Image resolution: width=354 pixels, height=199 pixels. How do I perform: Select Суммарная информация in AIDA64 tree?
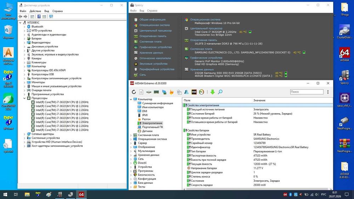click(x=158, y=103)
